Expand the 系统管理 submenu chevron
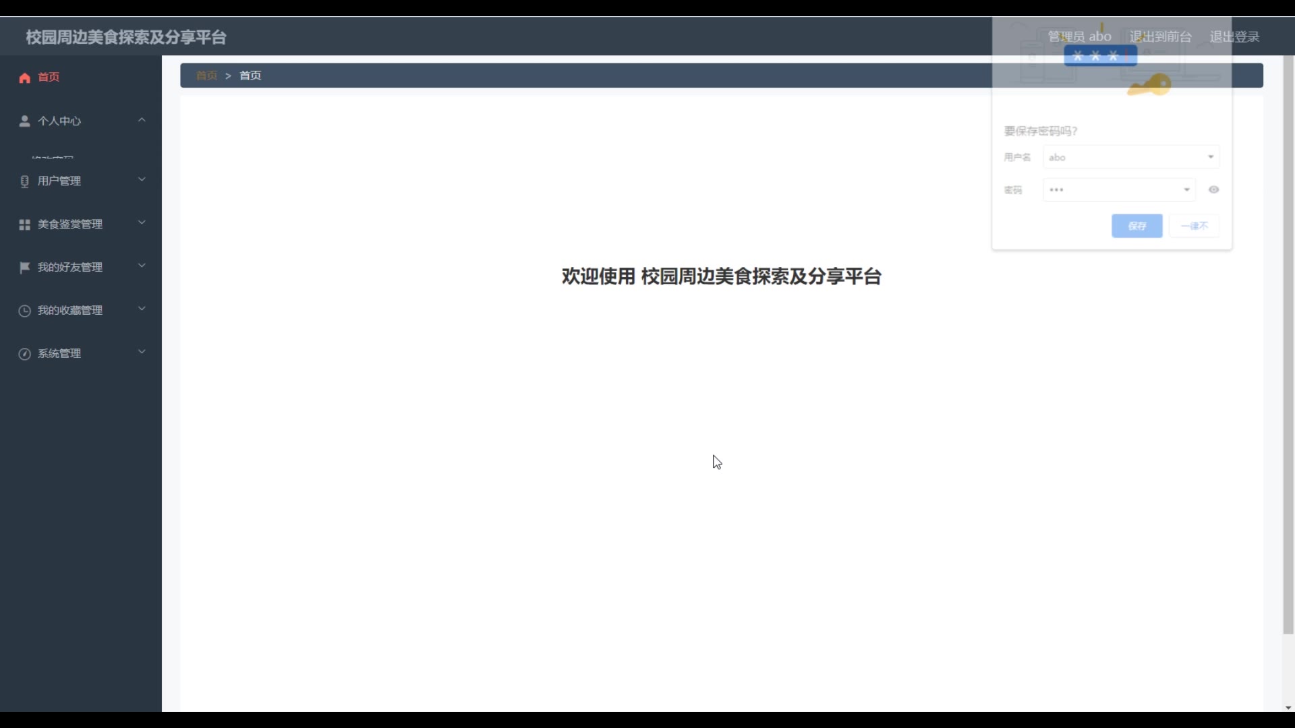1295x728 pixels. pyautogui.click(x=142, y=352)
